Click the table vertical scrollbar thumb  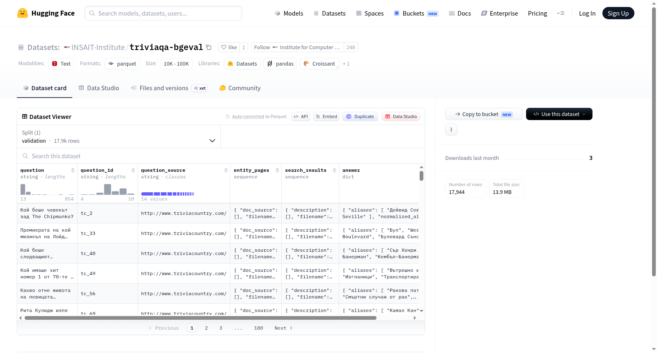pos(421,176)
